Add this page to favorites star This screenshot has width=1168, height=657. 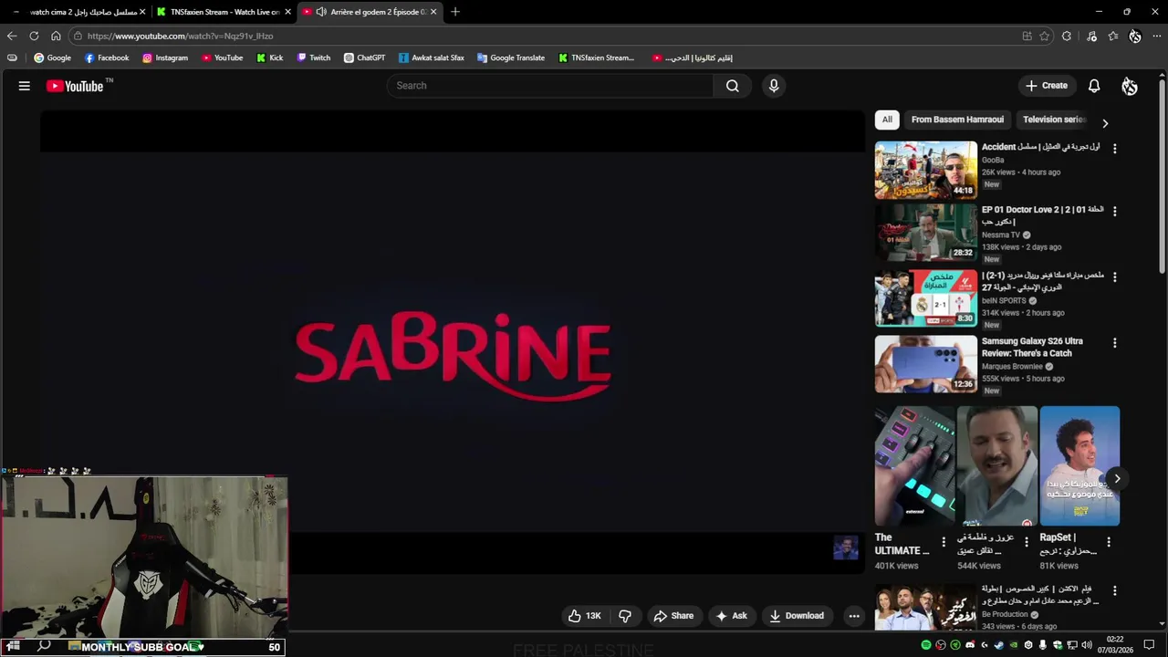coord(1044,36)
